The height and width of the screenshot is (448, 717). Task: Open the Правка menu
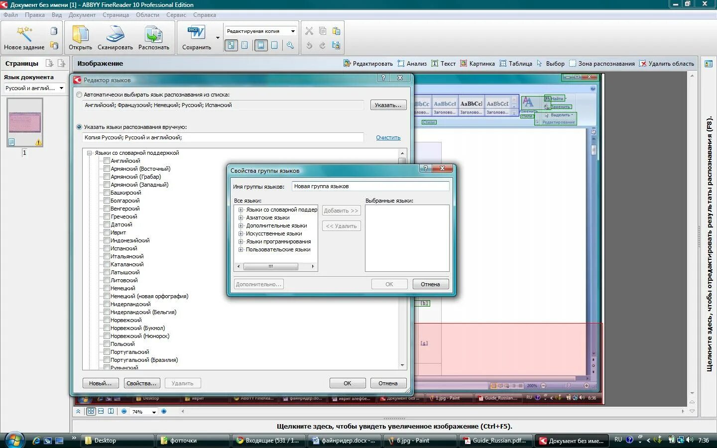[x=35, y=15]
